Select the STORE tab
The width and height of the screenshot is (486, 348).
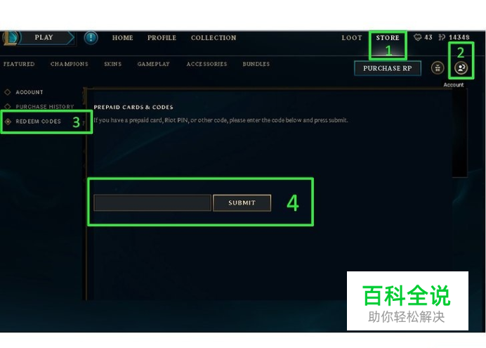coord(388,38)
